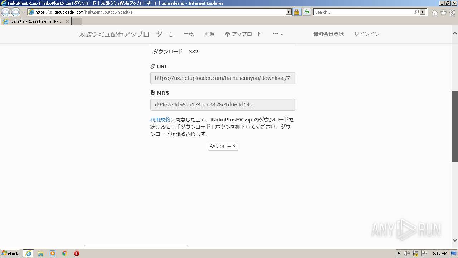The image size is (458, 258).
Task: Open the 一覧 navigation item
Action: click(189, 34)
